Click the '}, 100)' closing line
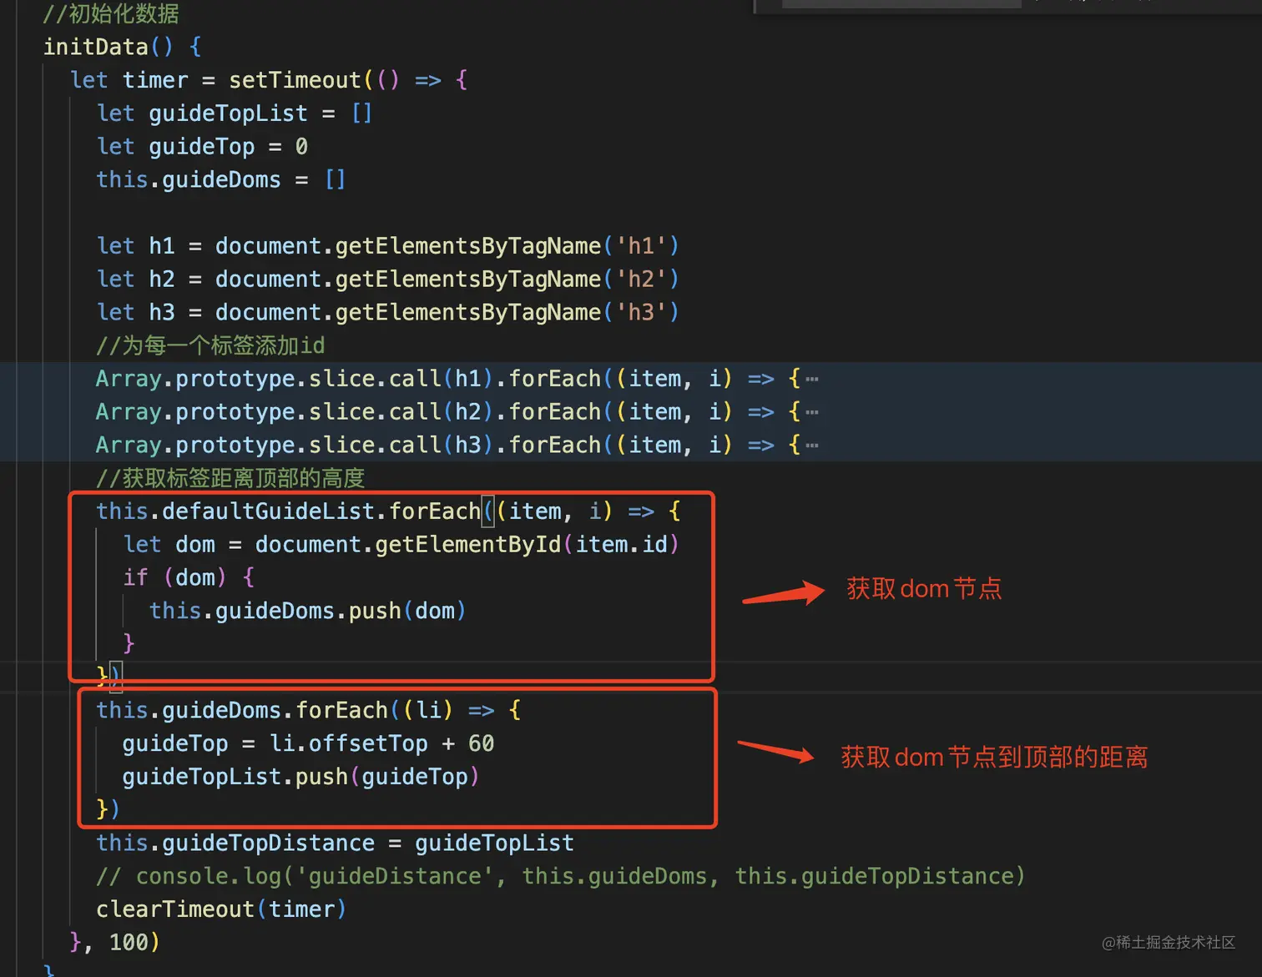The width and height of the screenshot is (1262, 977). click(114, 943)
